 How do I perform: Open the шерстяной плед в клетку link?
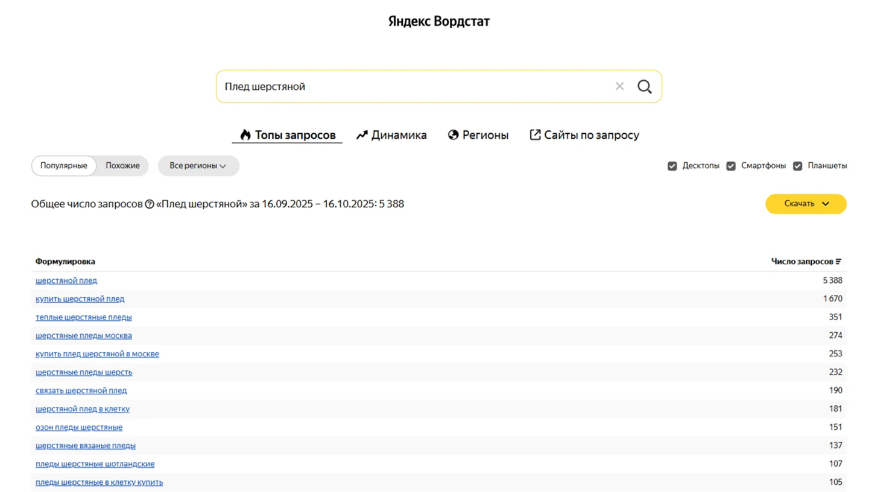click(83, 409)
